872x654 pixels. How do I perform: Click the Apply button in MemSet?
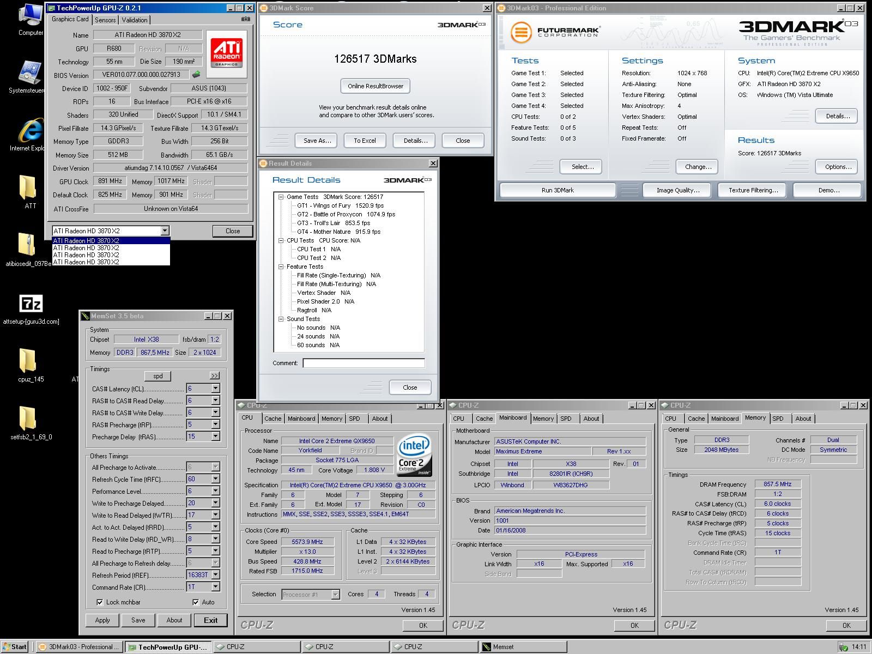(102, 620)
